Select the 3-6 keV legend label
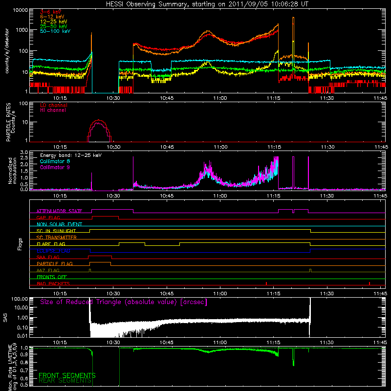 50,12
